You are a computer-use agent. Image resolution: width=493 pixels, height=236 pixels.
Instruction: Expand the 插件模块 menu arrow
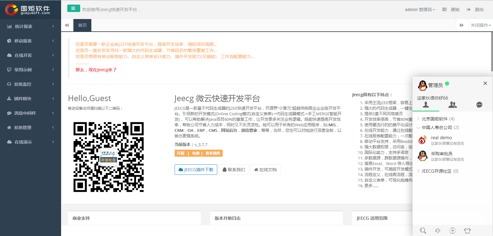coord(53,99)
